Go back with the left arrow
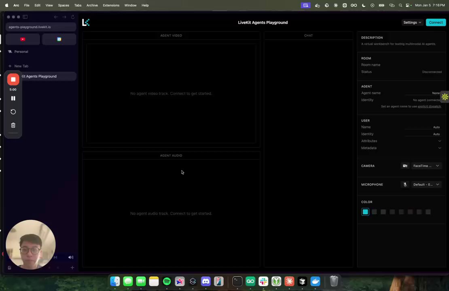The height and width of the screenshot is (291, 449). 56,17
